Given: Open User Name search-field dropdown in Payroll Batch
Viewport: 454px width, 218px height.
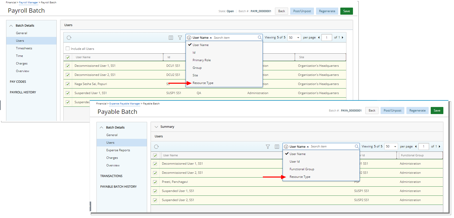Looking at the screenshot, I should [x=202, y=38].
